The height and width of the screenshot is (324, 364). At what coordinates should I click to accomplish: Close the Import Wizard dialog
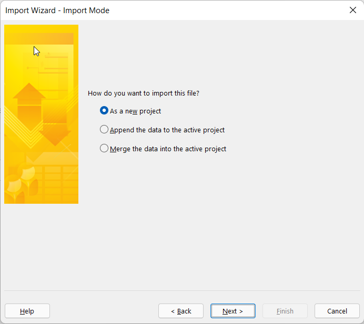353,10
